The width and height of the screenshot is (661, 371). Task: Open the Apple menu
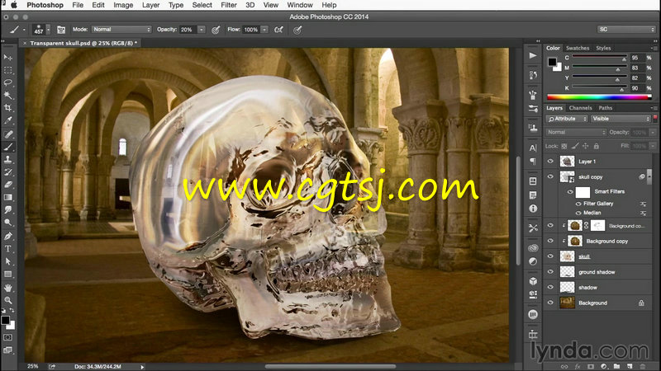[x=13, y=5]
